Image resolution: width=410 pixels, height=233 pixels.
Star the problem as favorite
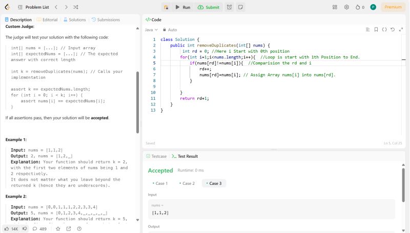58,229
